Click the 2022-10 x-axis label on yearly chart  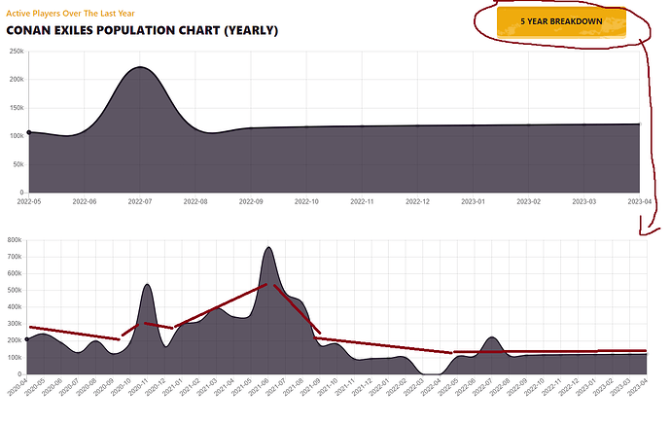coord(306,201)
